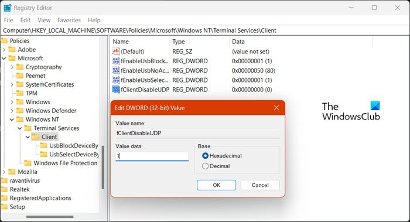Collapse the Terminal Services key
The width and height of the screenshot is (410, 222).
[19, 128]
